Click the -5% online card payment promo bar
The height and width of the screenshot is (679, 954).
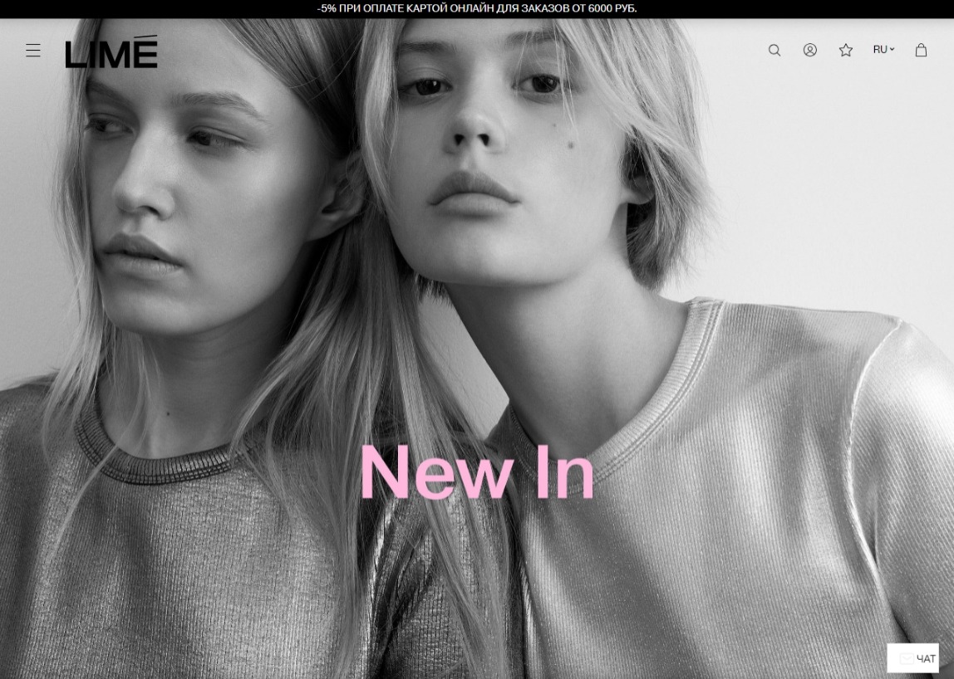pos(477,8)
